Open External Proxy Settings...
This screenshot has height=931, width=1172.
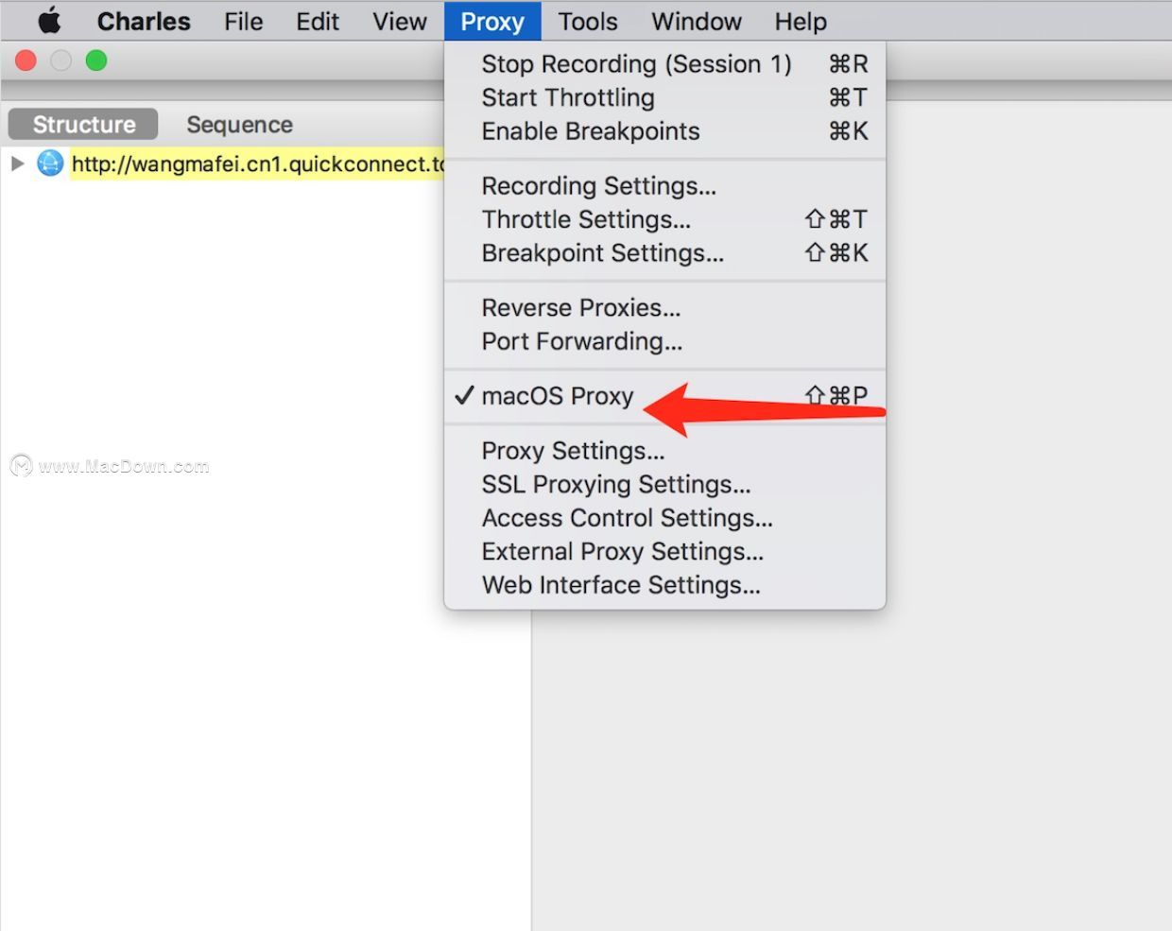point(664,552)
